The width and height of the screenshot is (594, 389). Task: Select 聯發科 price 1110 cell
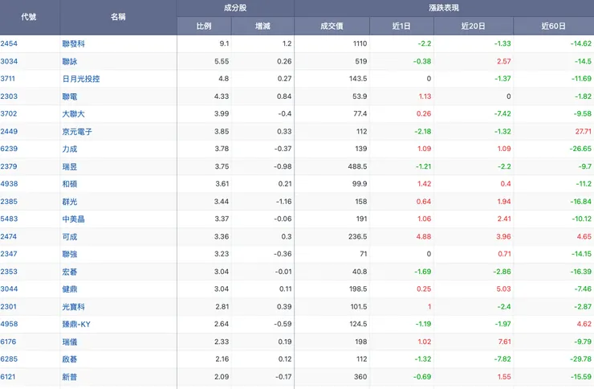(x=360, y=43)
